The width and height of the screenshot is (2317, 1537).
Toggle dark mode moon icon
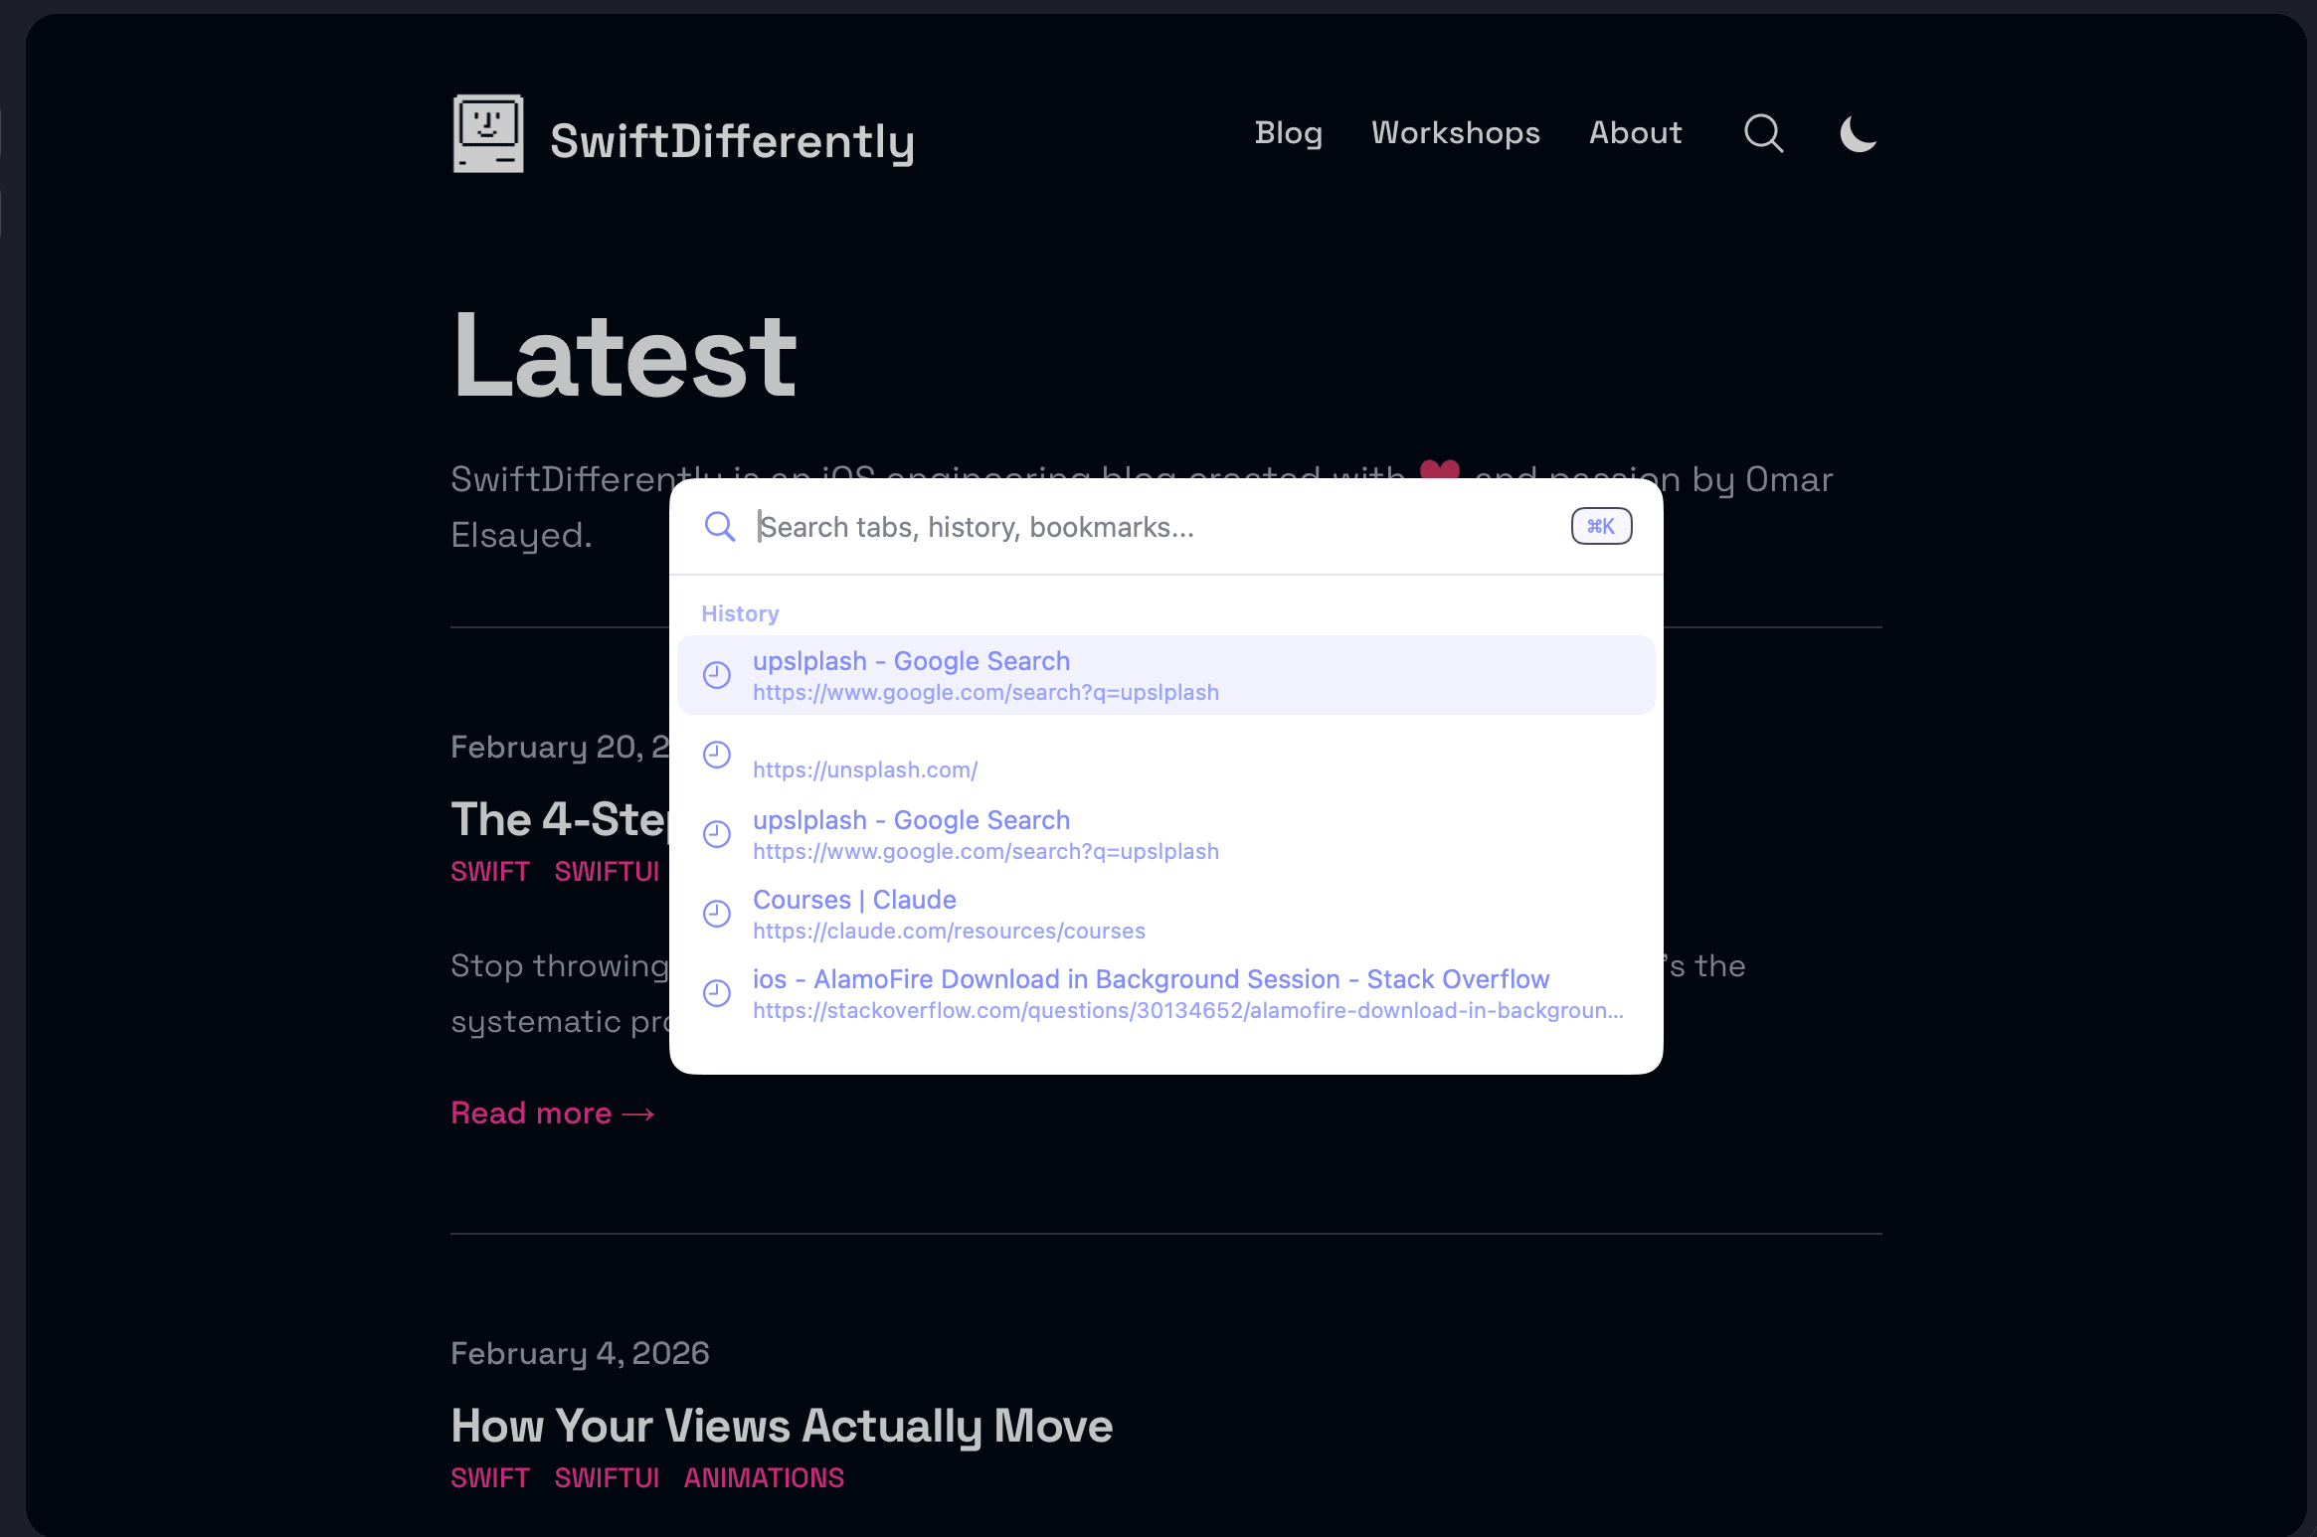pos(1858,133)
